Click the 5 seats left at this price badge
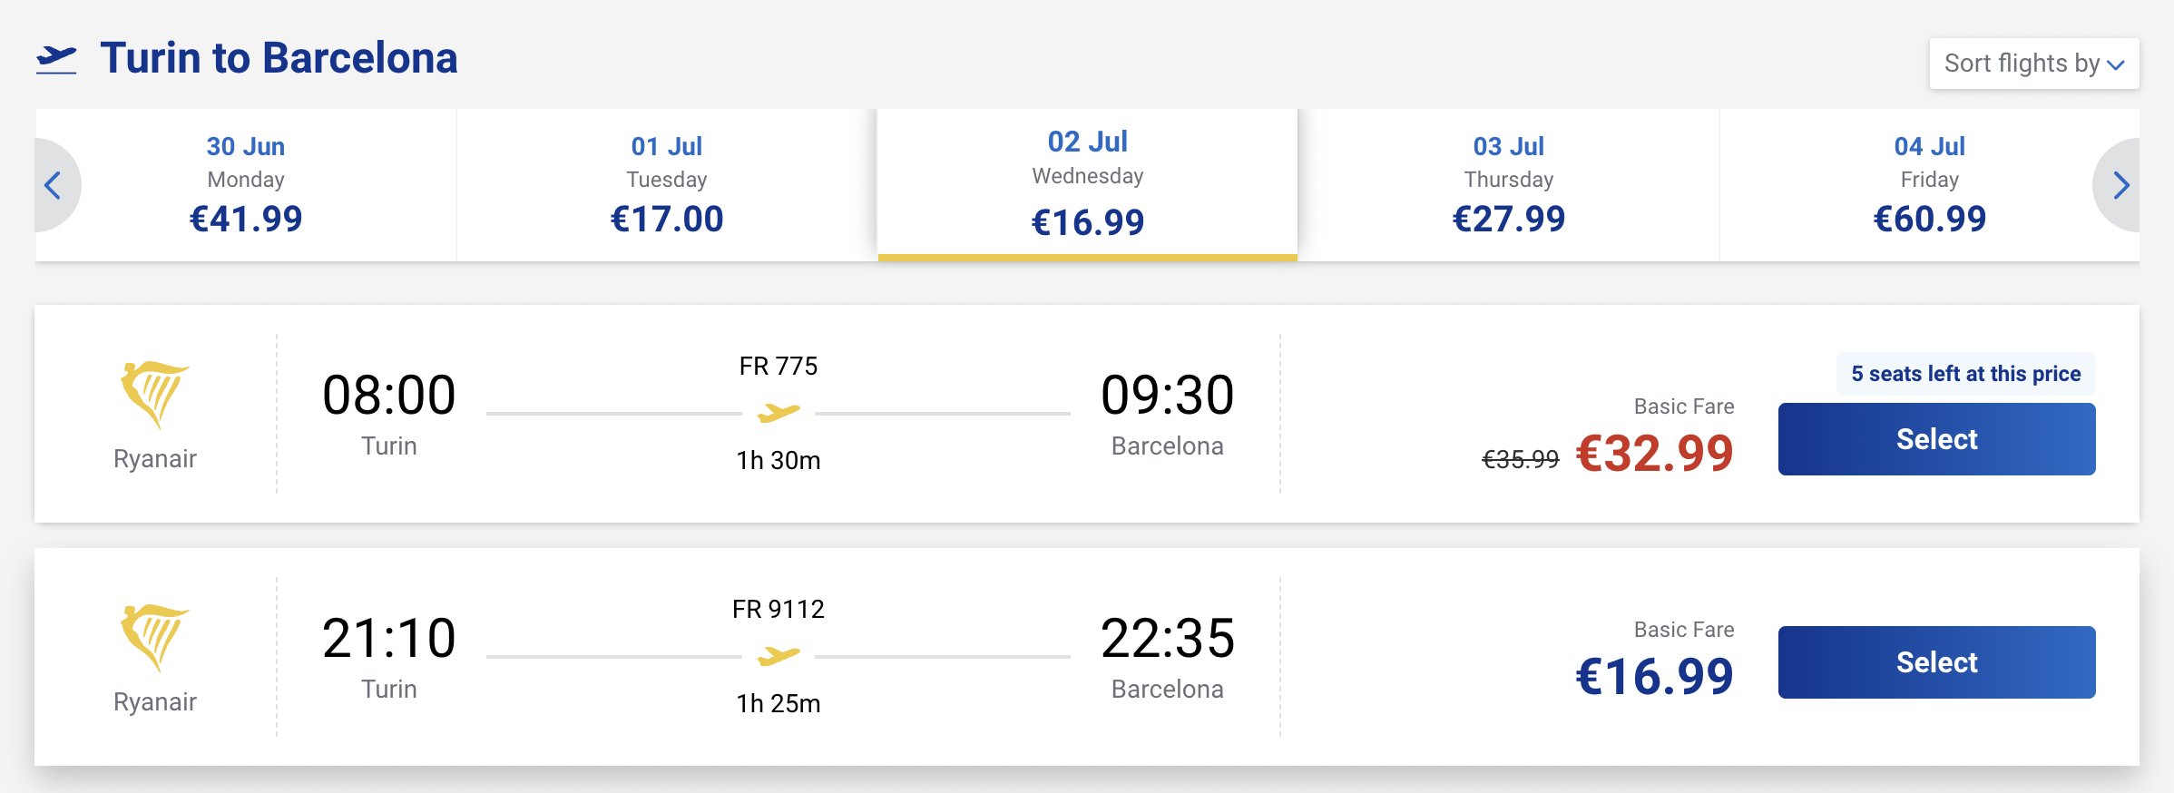Screen dimensions: 2174x793 (1965, 374)
